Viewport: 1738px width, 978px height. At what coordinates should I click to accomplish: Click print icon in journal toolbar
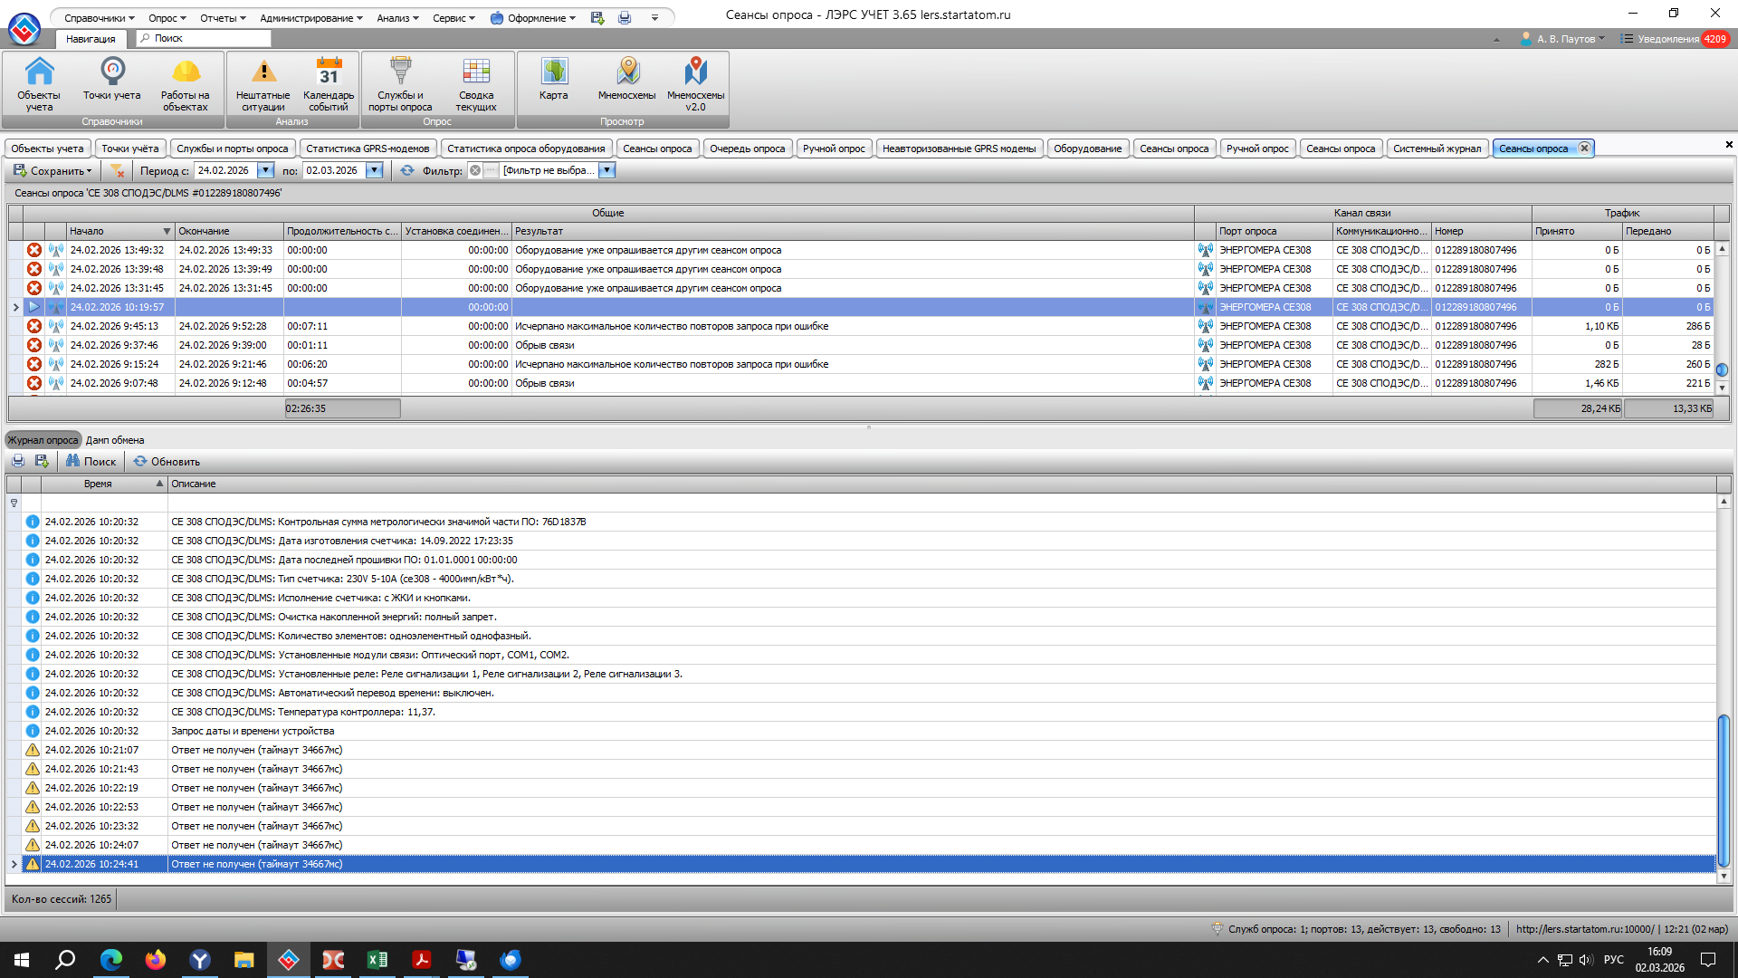pyautogui.click(x=18, y=461)
